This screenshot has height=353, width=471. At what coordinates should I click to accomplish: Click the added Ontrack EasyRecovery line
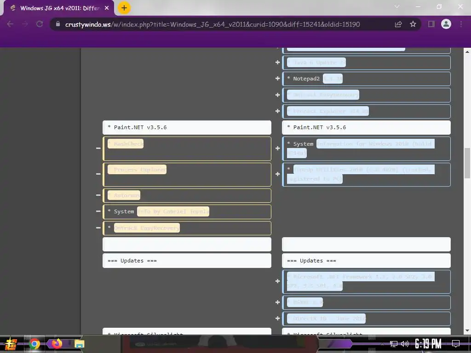pos(366,95)
